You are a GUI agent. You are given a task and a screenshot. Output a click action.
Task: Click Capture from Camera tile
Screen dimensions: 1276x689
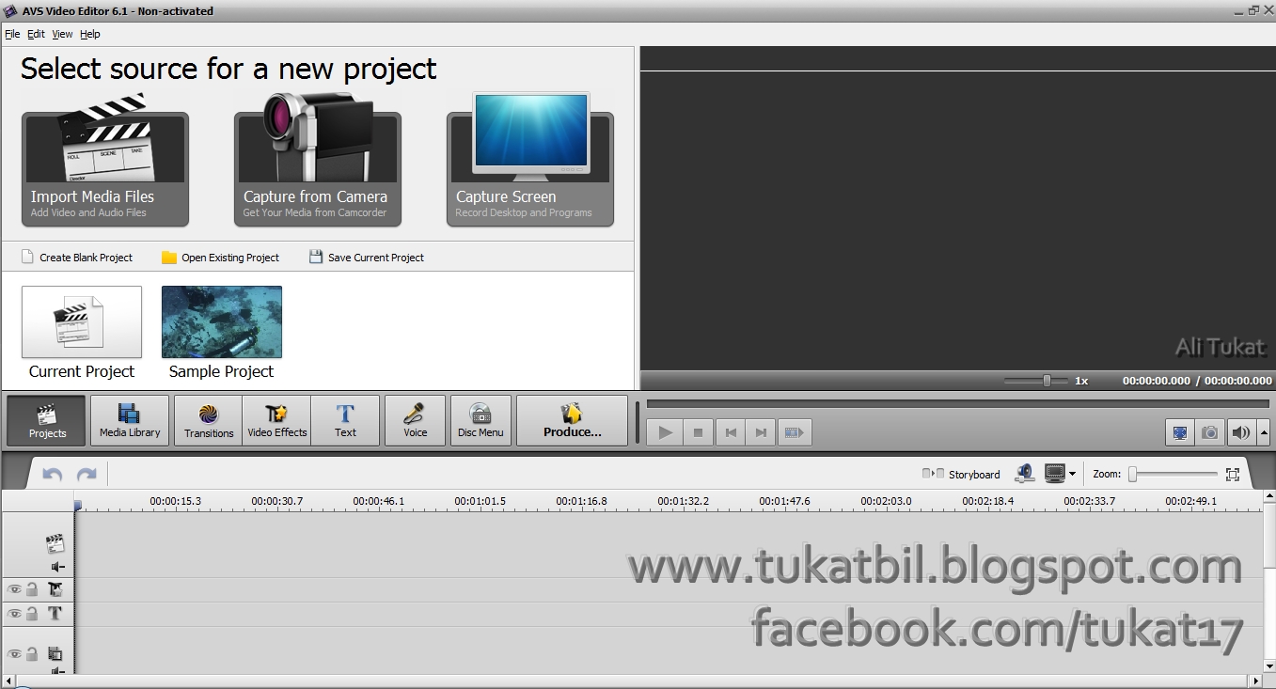318,169
